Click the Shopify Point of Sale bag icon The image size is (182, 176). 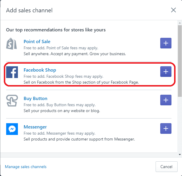[12, 44]
